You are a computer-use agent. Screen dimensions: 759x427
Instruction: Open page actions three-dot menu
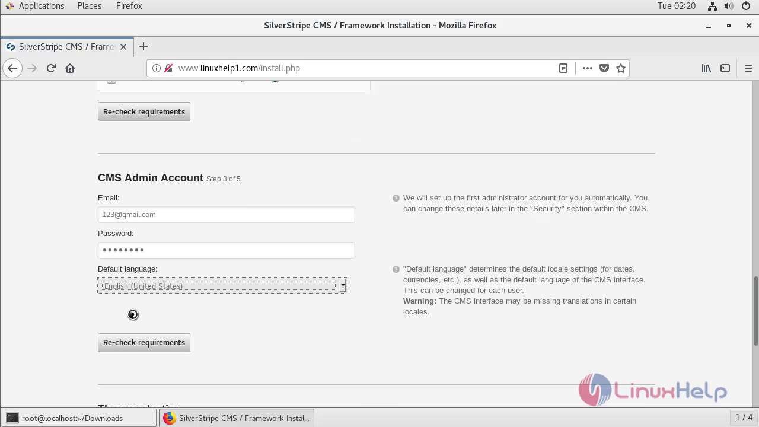tap(588, 68)
